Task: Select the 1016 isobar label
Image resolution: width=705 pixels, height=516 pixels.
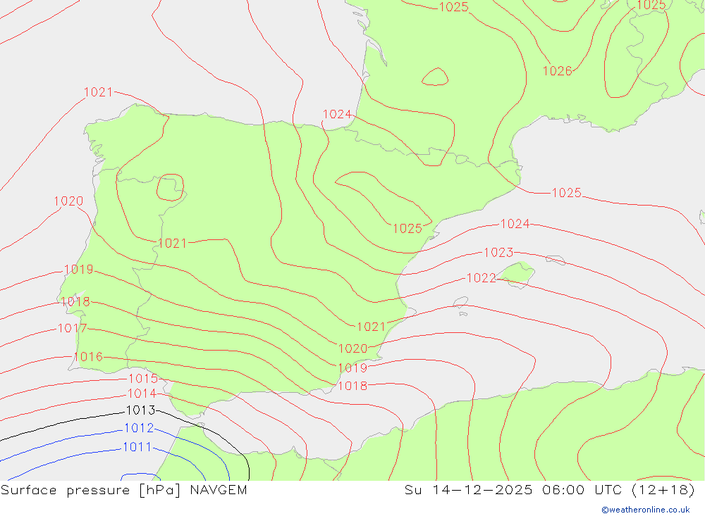Action: coord(88,357)
